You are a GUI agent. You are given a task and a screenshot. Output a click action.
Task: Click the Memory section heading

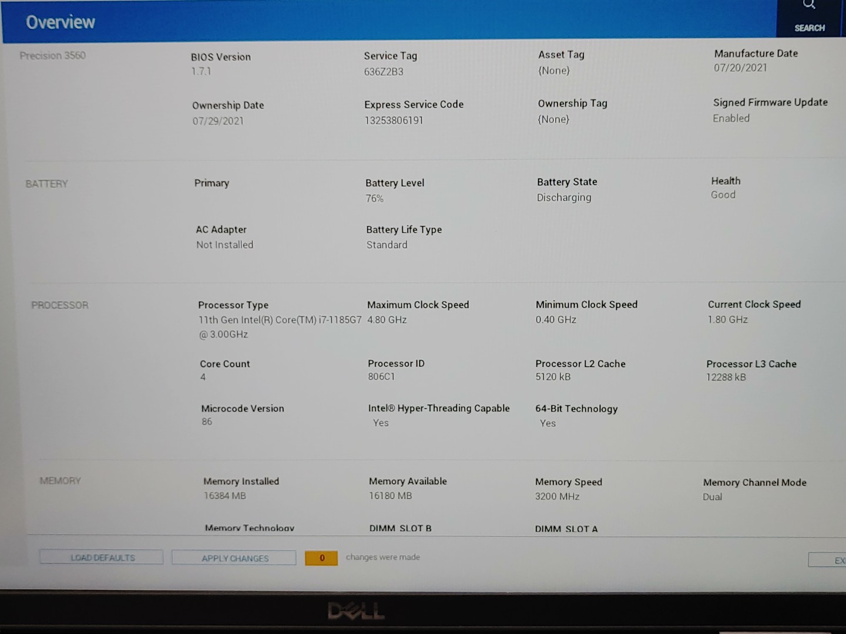(x=60, y=481)
